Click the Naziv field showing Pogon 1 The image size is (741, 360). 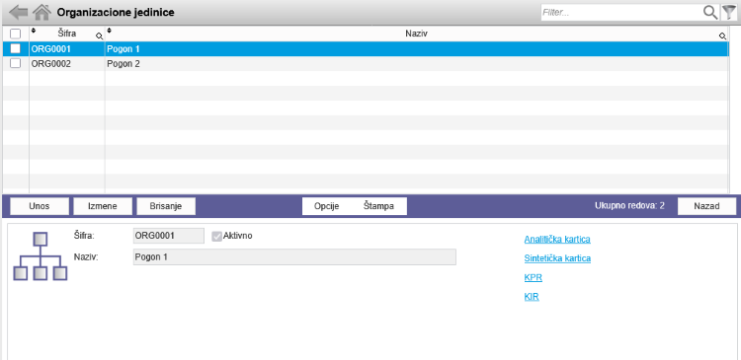click(x=294, y=257)
